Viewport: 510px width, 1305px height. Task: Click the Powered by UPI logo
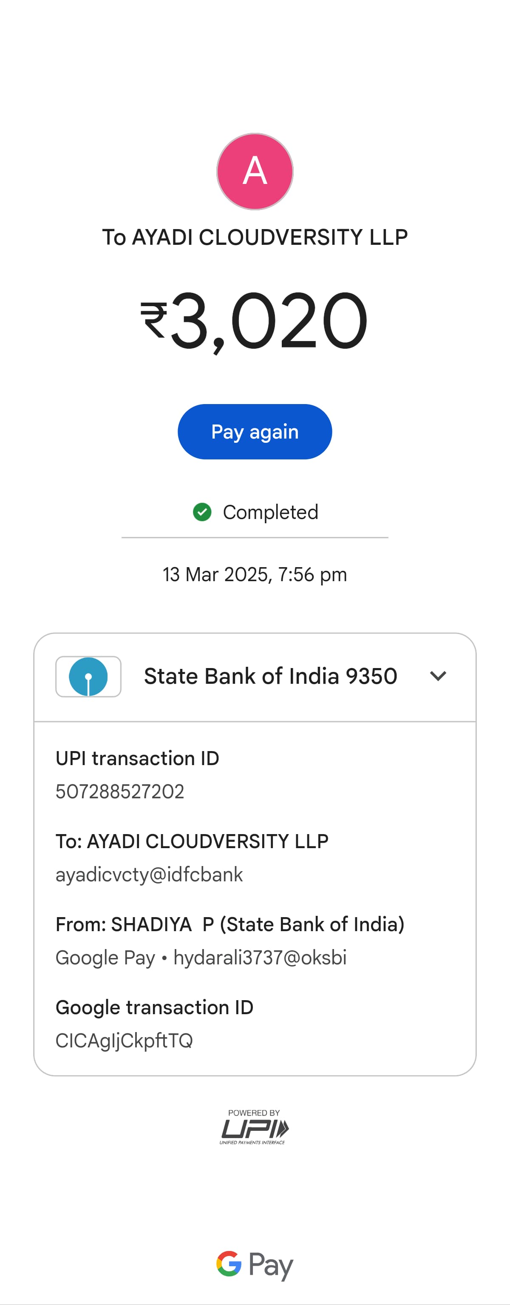(254, 1126)
